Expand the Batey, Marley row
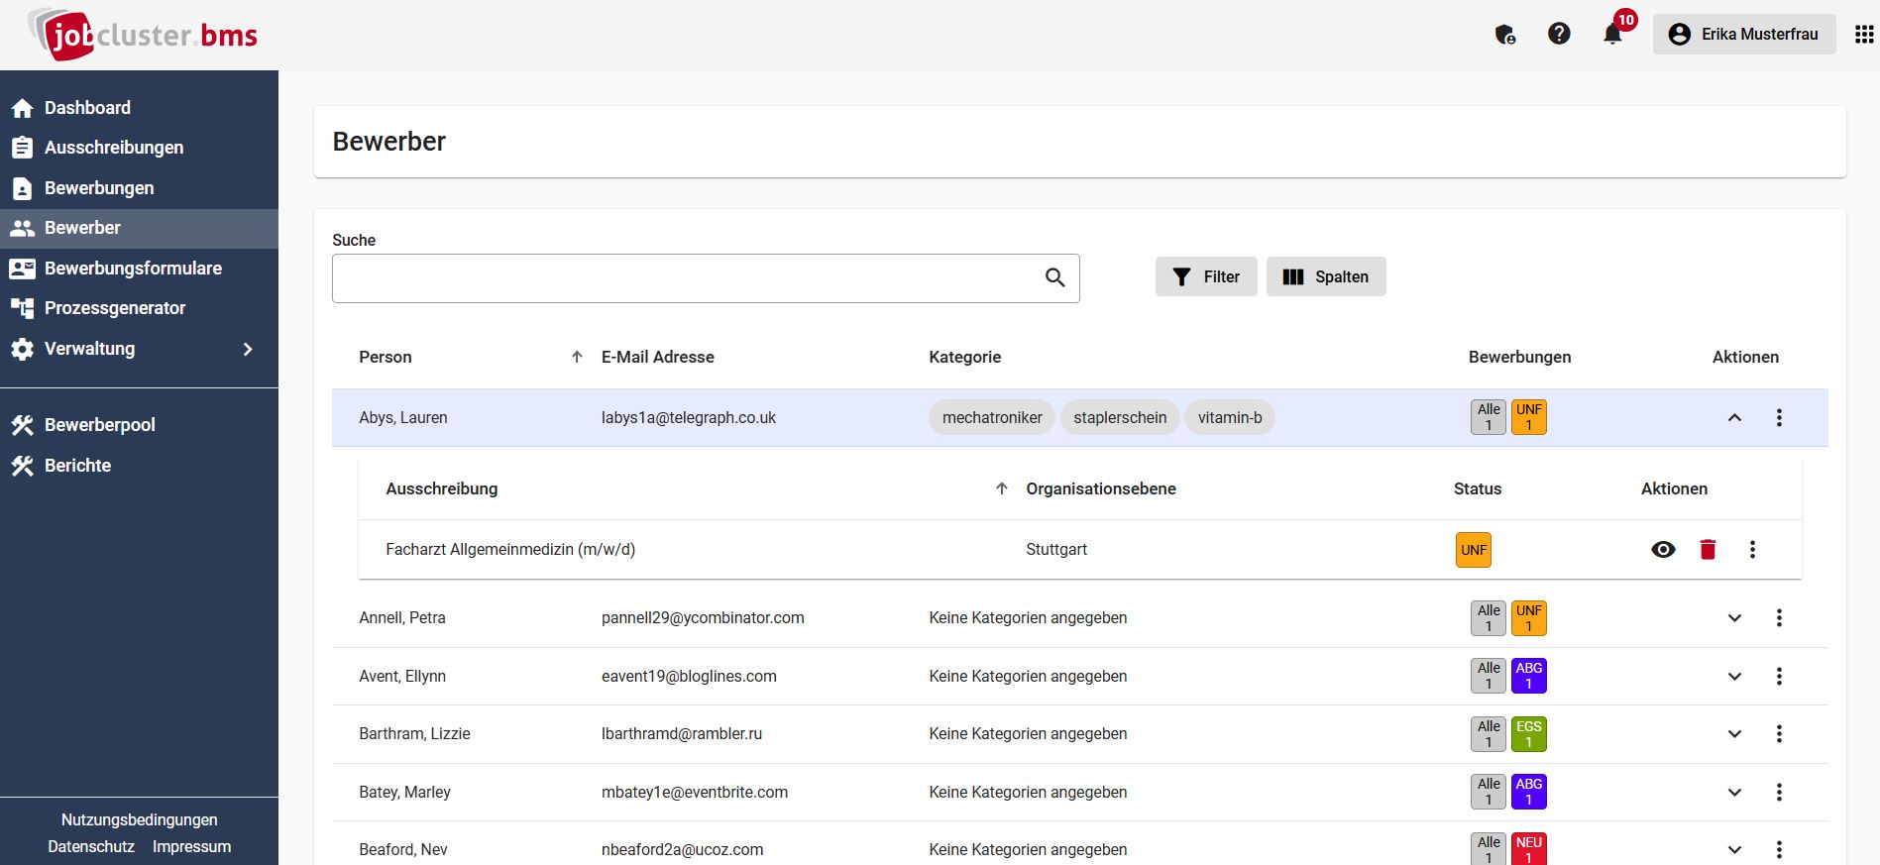 pos(1734,792)
